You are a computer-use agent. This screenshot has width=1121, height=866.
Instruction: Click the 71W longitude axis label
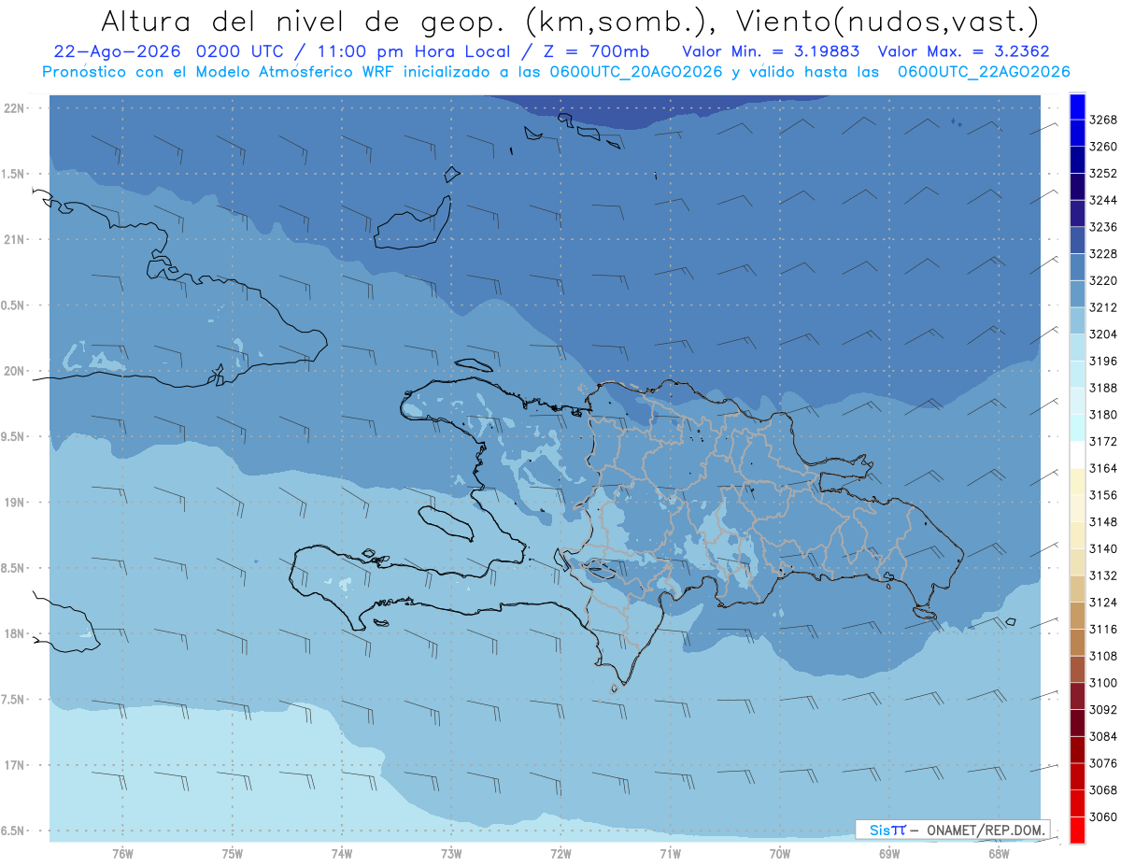(x=670, y=853)
